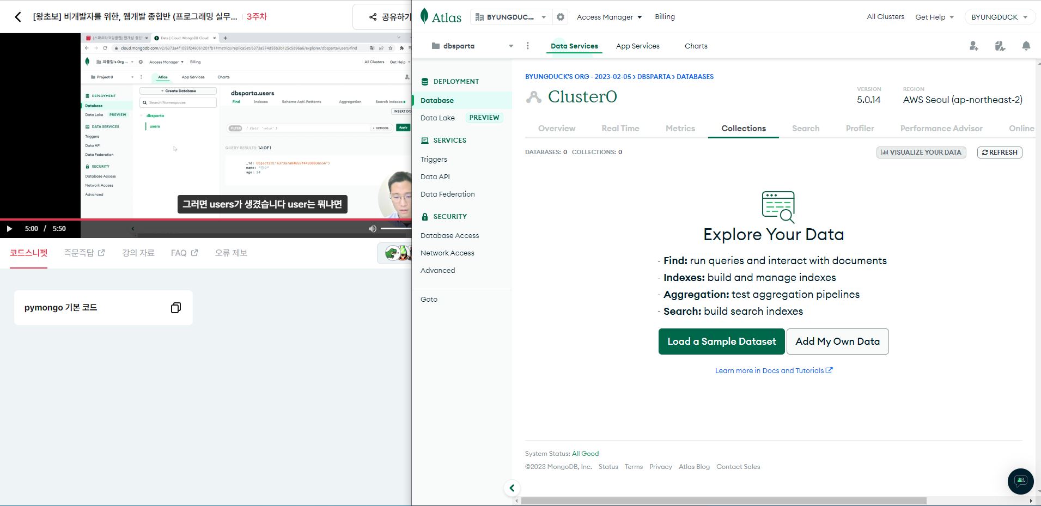Viewport: 1041px width, 506px height.
Task: Open the Metrics cluster tab
Action: pos(680,129)
